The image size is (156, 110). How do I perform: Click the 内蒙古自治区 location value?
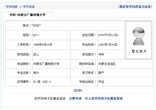[107, 64]
